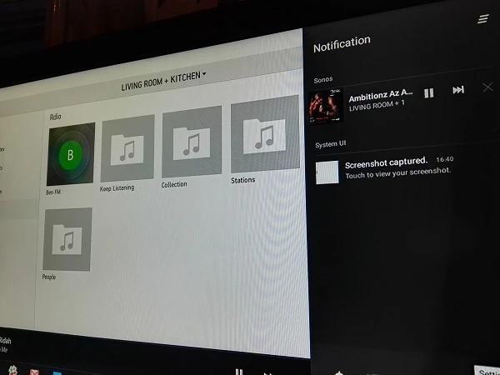Select the now-playing track info at bottom left
Screen dimensions: 500x375
8,345
